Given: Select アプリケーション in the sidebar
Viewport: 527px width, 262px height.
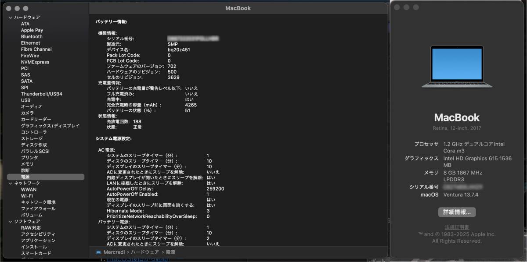Looking at the screenshot, I should tap(38, 241).
